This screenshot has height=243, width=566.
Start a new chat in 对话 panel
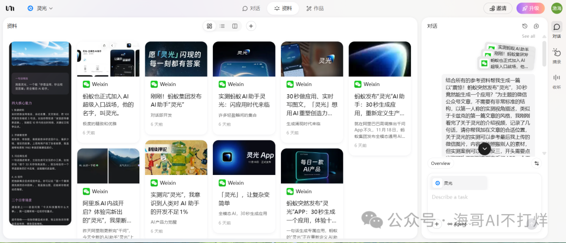(536, 26)
